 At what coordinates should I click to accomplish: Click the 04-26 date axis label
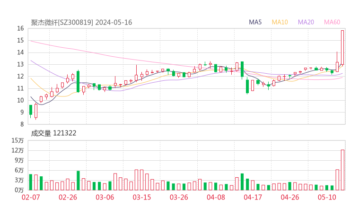(290, 197)
